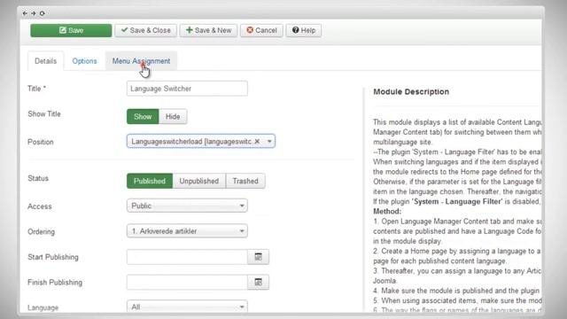This screenshot has width=567, height=319.
Task: Set Status to Published
Action: (150, 181)
